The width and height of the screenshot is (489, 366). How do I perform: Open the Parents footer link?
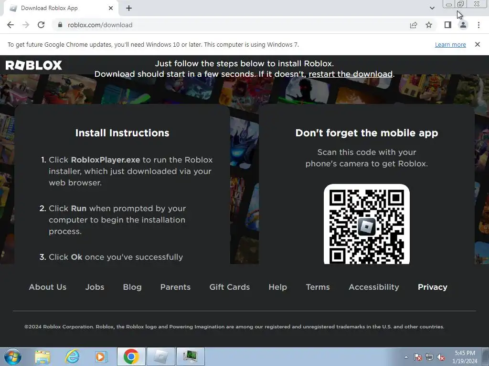tap(175, 287)
